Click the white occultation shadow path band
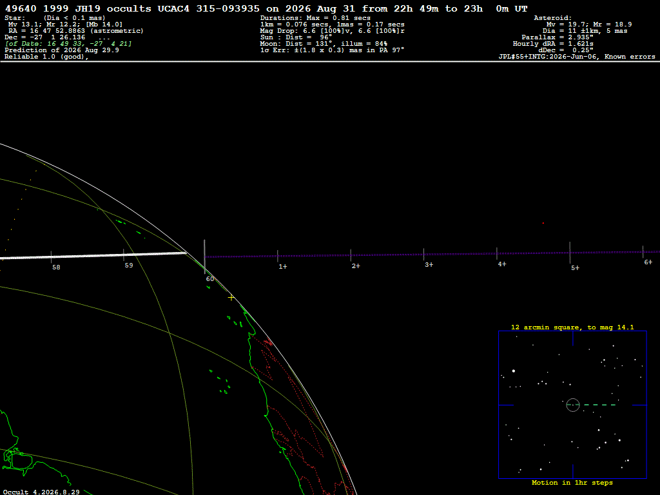This screenshot has height=495, width=660. 93,255
